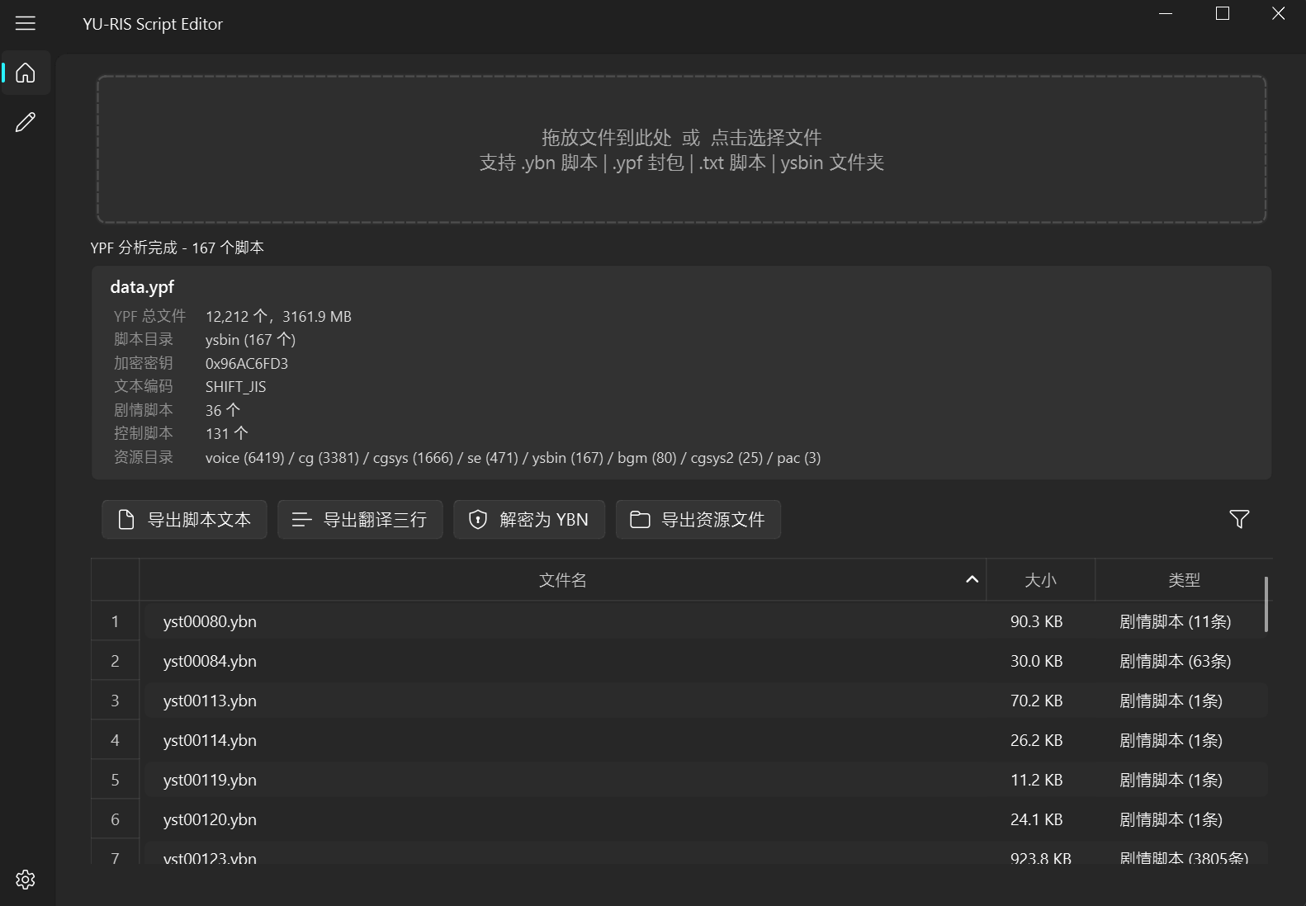Viewport: 1306px width, 906px height.
Task: Open the settings gear in sidebar
Action: (x=26, y=879)
